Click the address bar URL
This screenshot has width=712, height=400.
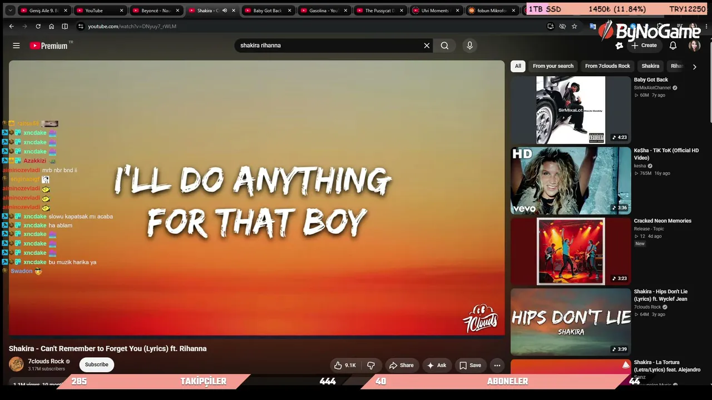pyautogui.click(x=132, y=26)
